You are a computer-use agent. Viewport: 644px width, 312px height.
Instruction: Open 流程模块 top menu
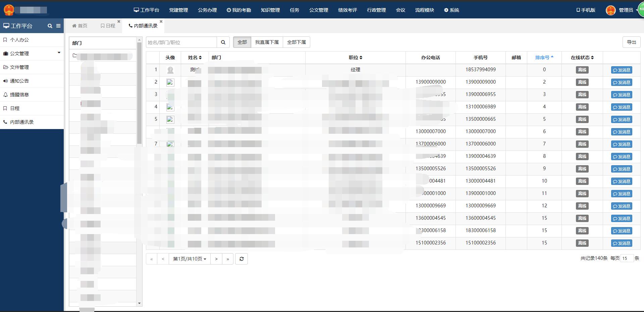(x=425, y=10)
